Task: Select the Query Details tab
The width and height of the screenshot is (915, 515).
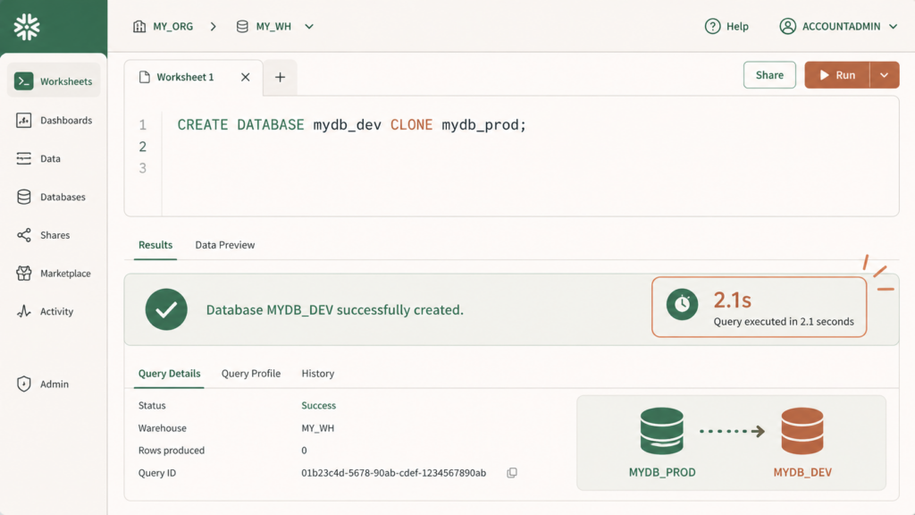Action: tap(169, 373)
